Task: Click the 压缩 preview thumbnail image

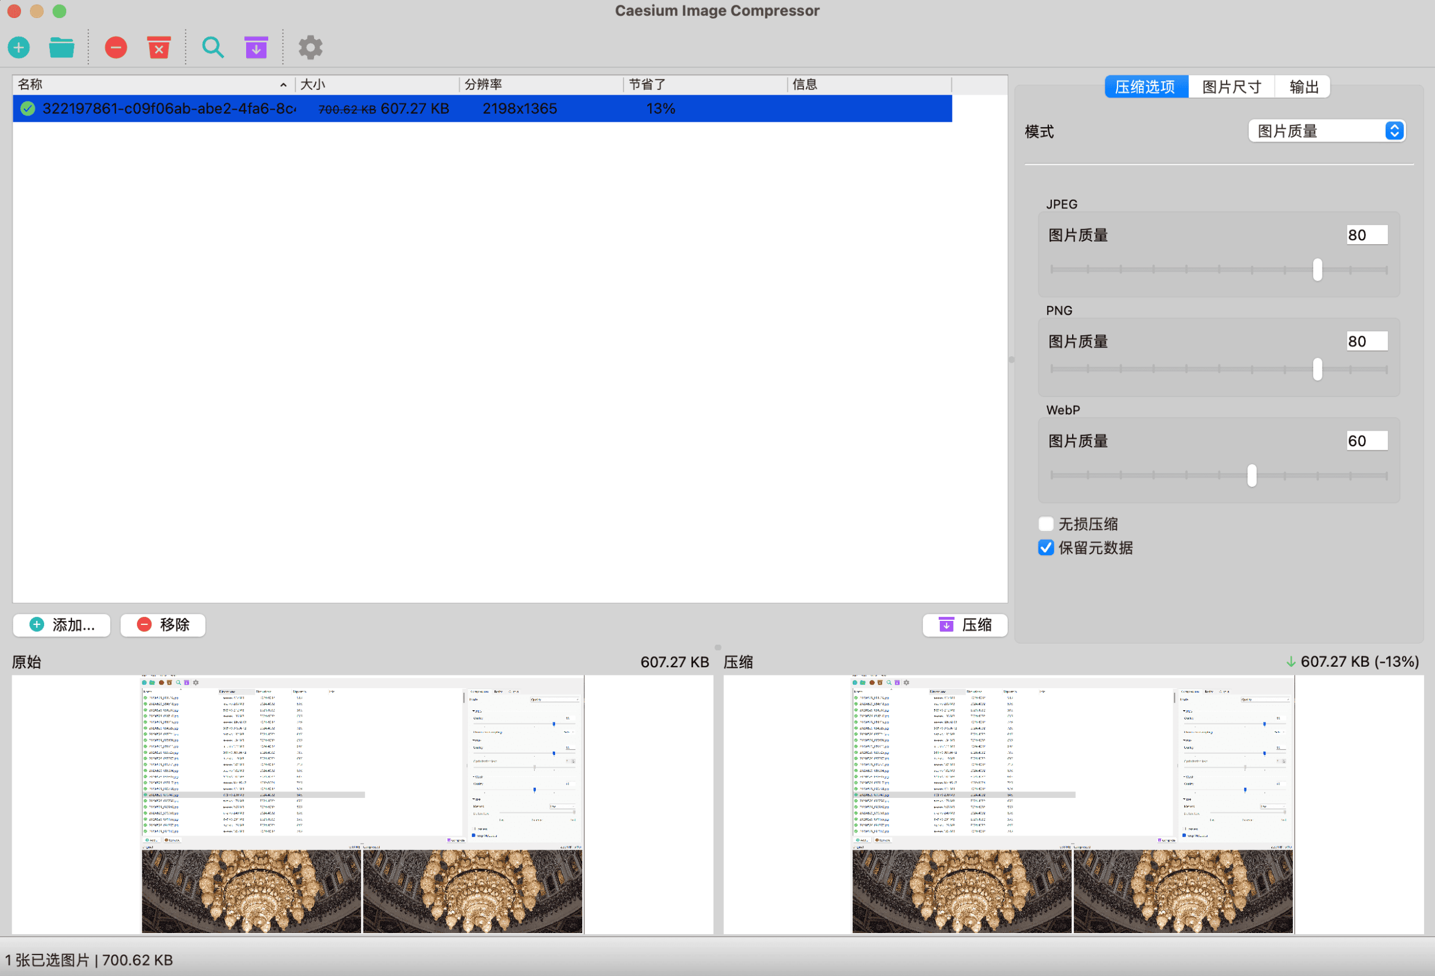Action: point(1073,804)
